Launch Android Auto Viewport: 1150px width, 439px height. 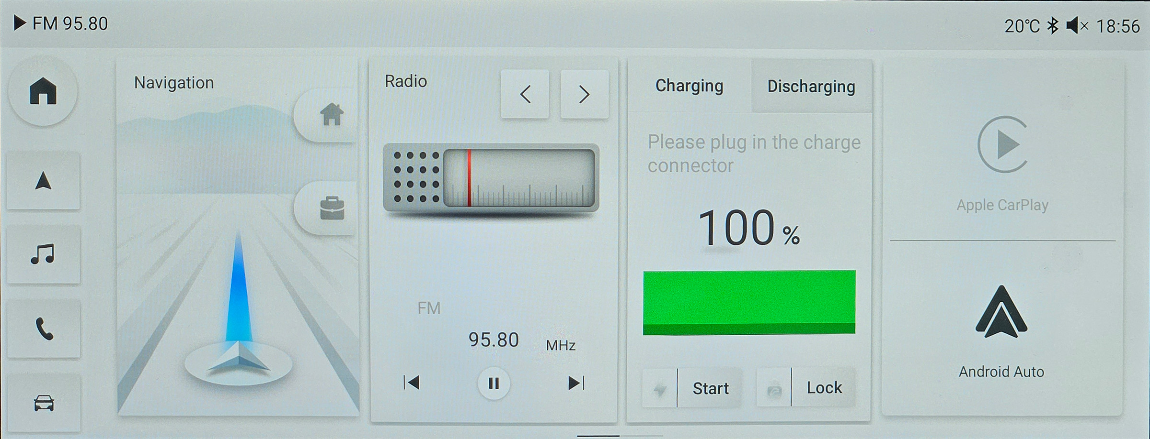(x=1001, y=332)
